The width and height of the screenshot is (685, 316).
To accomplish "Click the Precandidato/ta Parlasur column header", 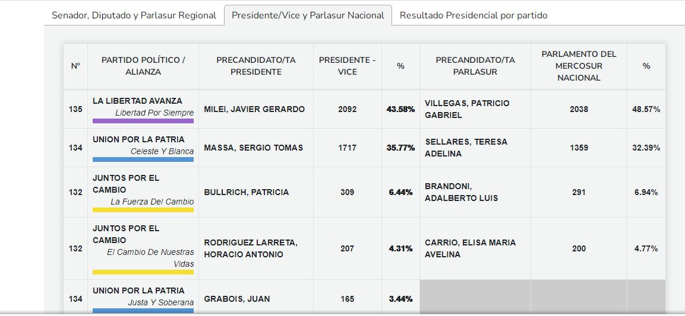I will pos(475,66).
